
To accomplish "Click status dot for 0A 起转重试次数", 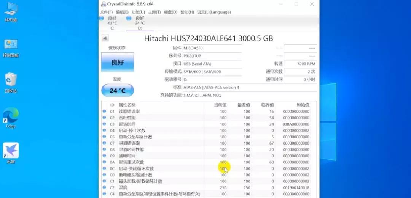I will [x=104, y=162].
